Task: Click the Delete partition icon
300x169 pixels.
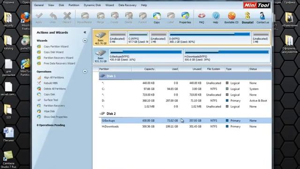Action: pos(128,18)
